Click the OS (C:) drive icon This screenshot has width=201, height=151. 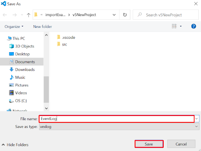tap(11, 101)
